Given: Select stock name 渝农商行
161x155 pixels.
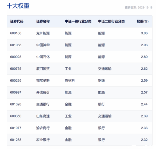Looking at the screenshot, I should [43, 128].
